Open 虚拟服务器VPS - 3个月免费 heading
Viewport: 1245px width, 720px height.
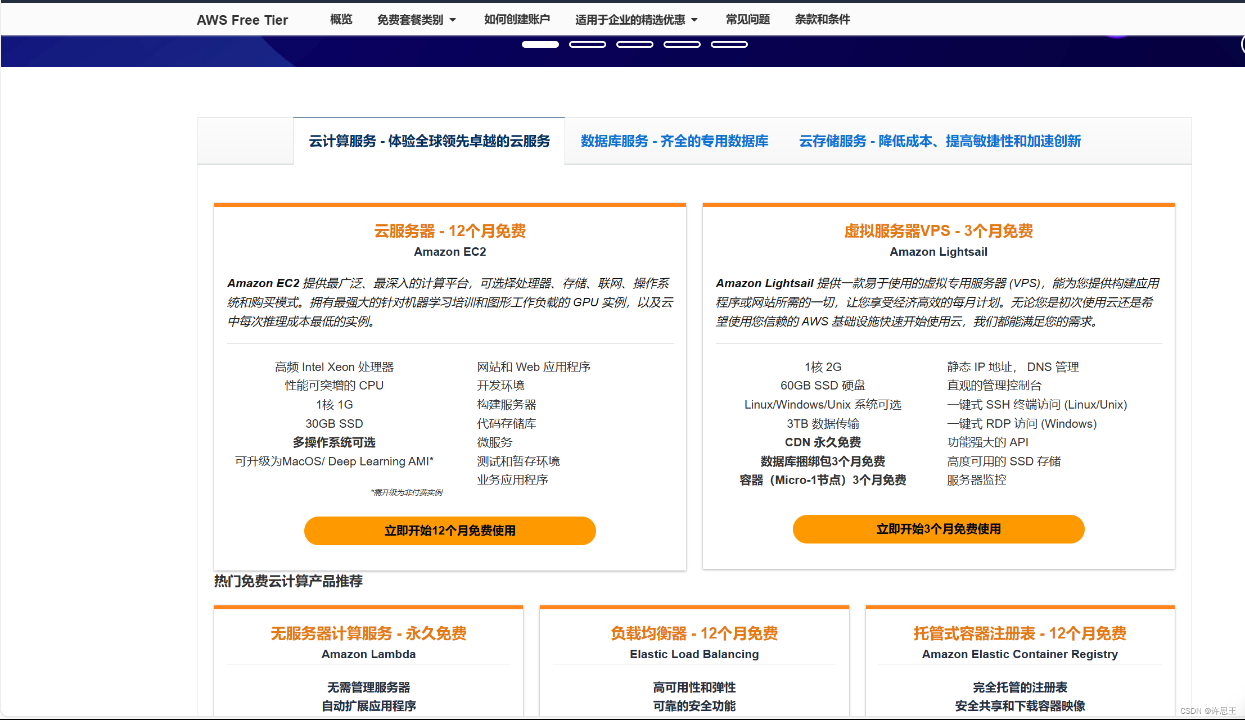coord(939,231)
